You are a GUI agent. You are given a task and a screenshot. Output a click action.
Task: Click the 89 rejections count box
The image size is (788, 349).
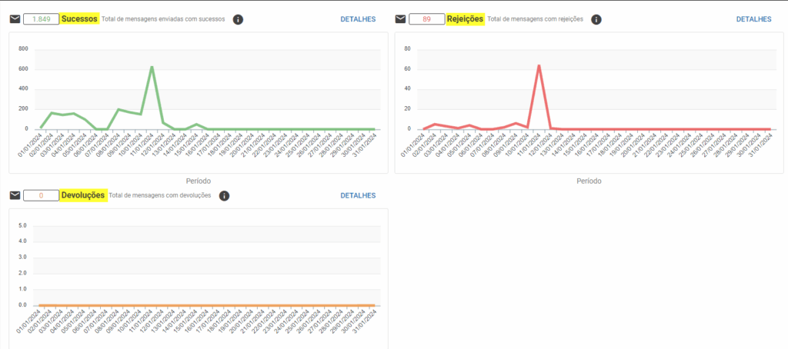[x=426, y=19]
